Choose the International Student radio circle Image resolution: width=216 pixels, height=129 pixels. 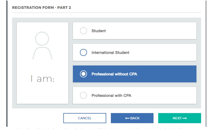[83, 52]
